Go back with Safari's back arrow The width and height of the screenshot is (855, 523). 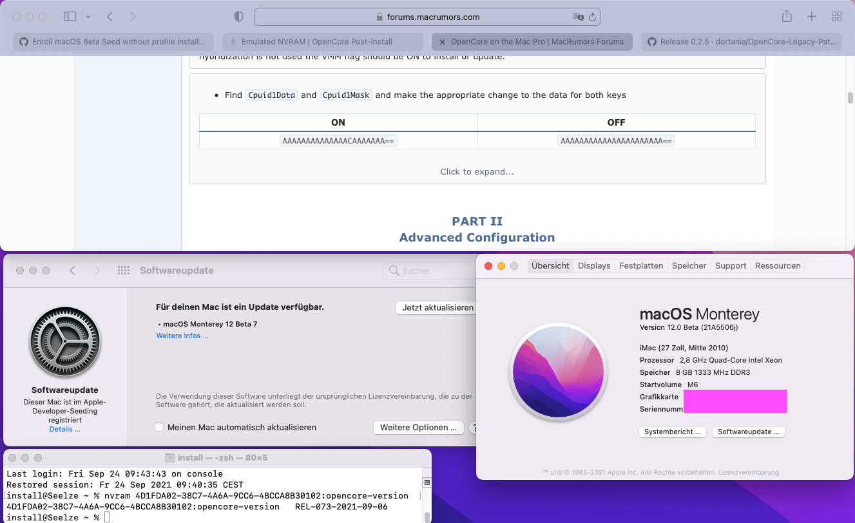[110, 17]
